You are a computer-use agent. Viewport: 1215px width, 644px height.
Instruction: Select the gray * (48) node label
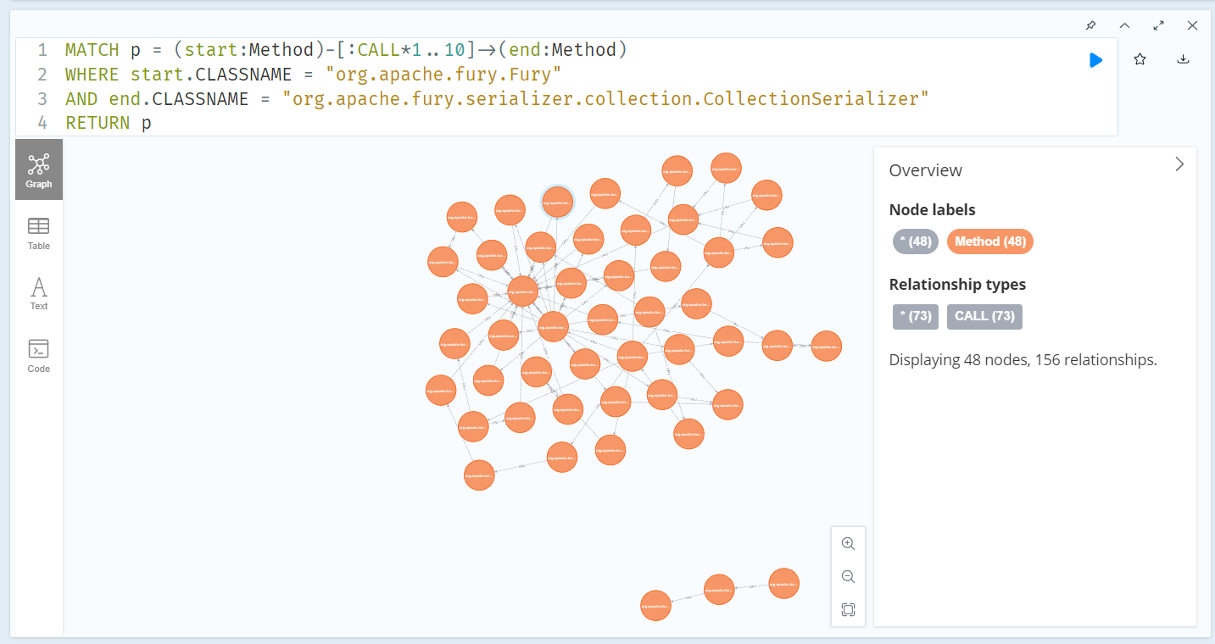click(x=915, y=241)
